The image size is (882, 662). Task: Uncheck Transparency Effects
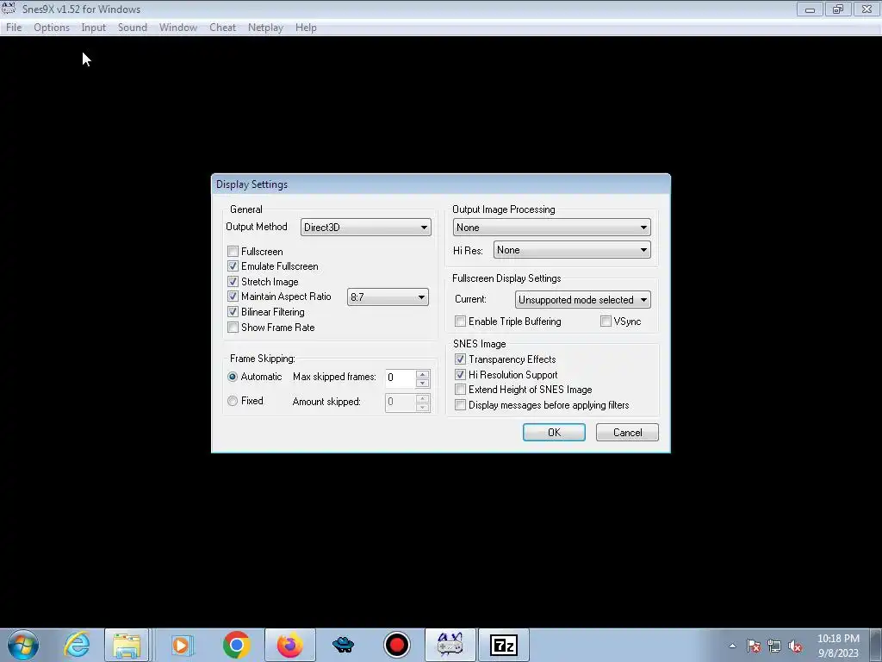point(460,359)
